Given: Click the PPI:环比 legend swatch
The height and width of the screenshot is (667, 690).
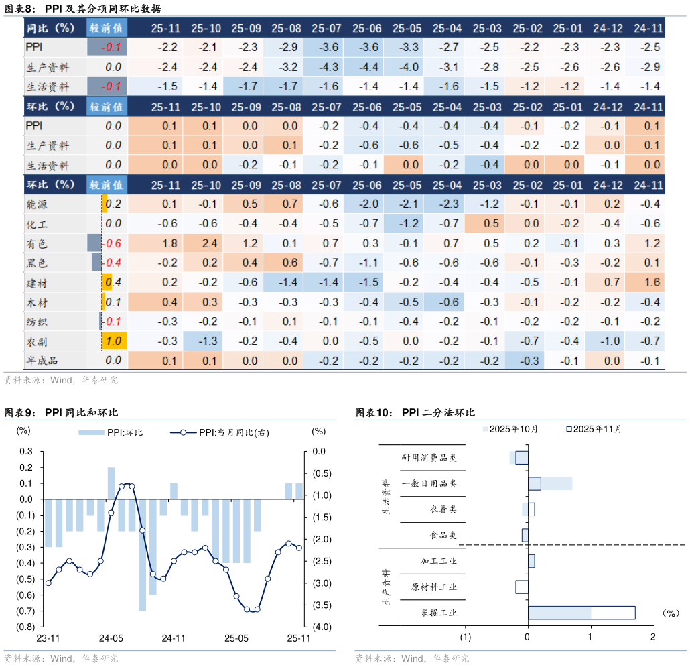Looking at the screenshot, I should pyautogui.click(x=91, y=433).
